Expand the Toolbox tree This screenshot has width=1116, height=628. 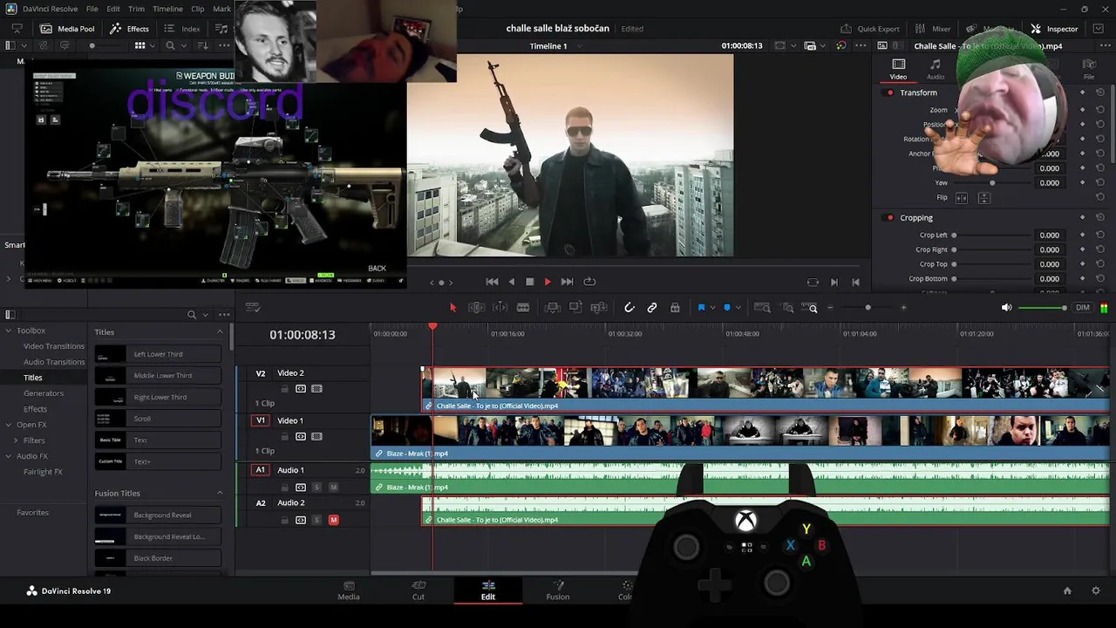point(8,331)
